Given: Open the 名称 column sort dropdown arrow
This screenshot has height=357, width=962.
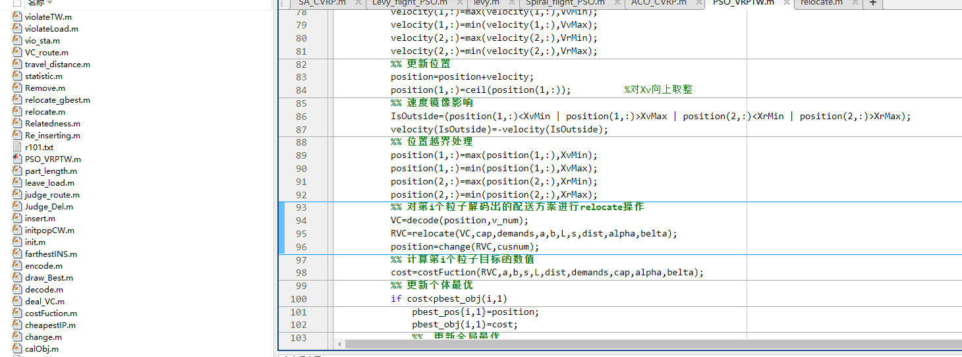Looking at the screenshot, I should pos(49,3).
